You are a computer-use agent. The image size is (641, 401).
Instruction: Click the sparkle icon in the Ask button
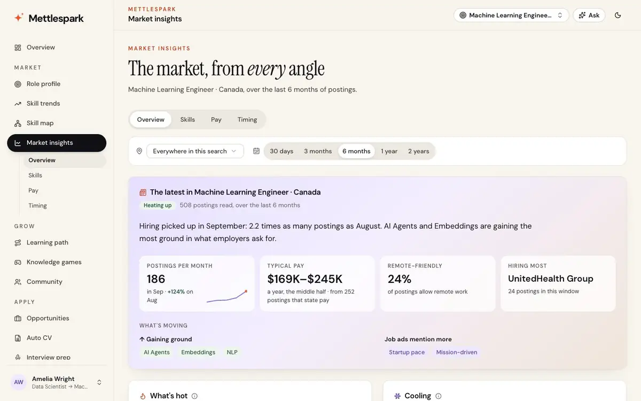(x=582, y=16)
